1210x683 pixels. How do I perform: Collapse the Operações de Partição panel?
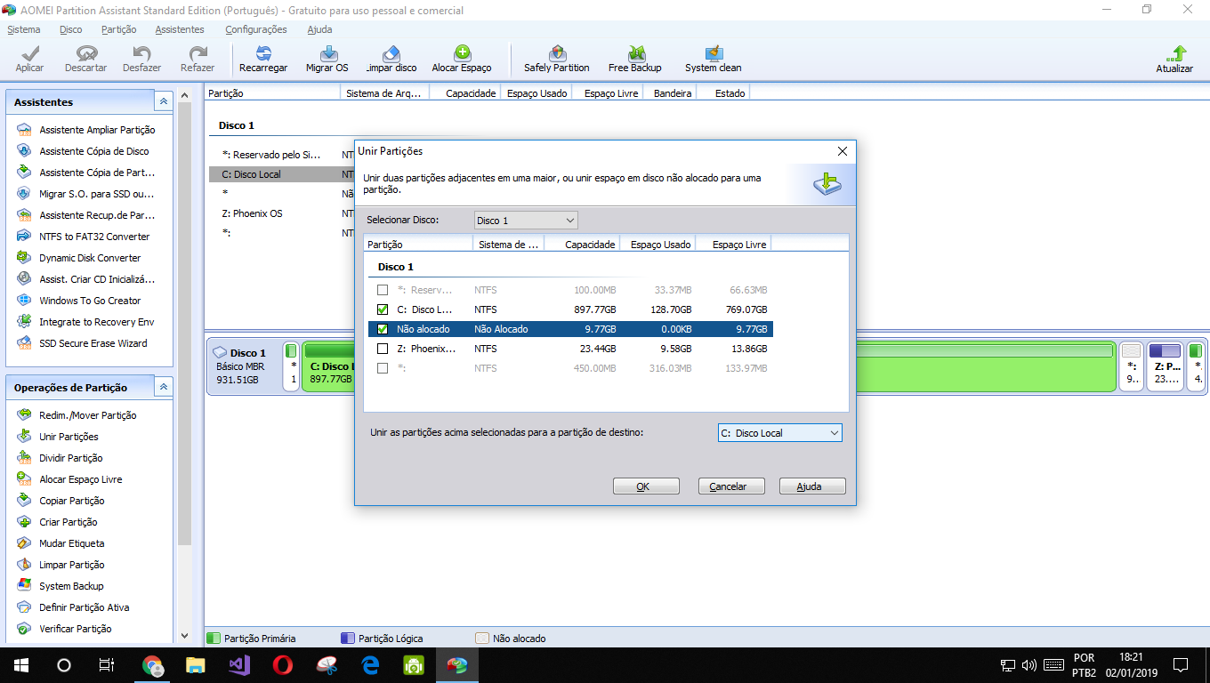(x=164, y=388)
